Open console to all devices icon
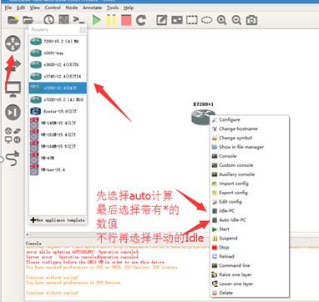 [78, 20]
